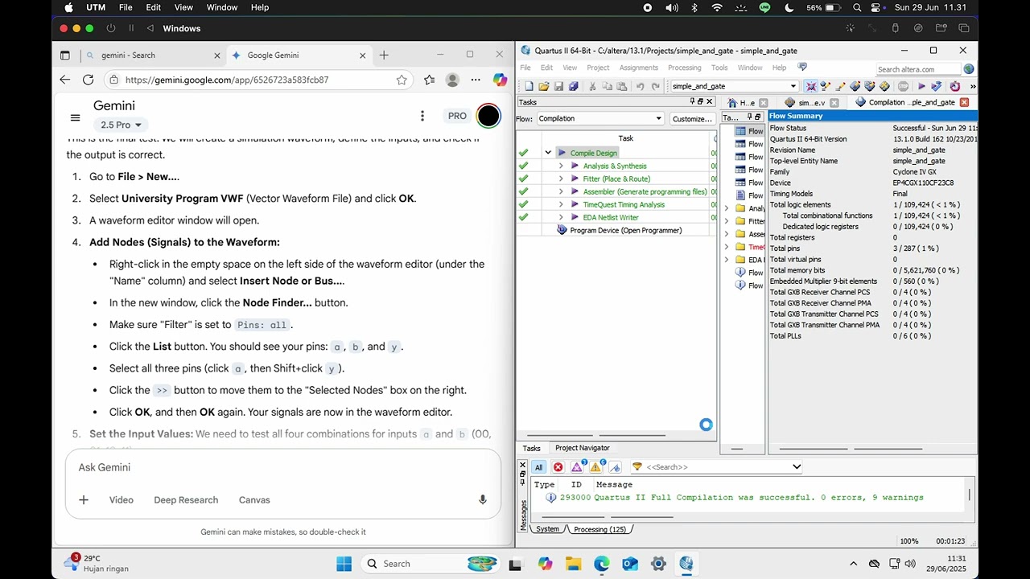Click the Redo arrow in Quartus toolbar
Viewport: 1030px width, 579px height.
coord(655,86)
